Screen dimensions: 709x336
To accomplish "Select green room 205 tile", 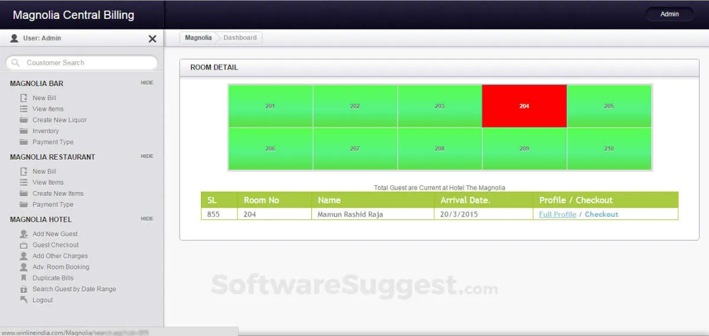I will tap(609, 106).
